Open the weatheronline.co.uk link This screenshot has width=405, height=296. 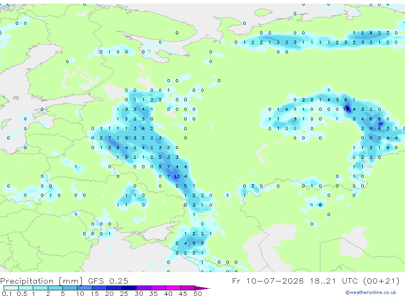371,292
